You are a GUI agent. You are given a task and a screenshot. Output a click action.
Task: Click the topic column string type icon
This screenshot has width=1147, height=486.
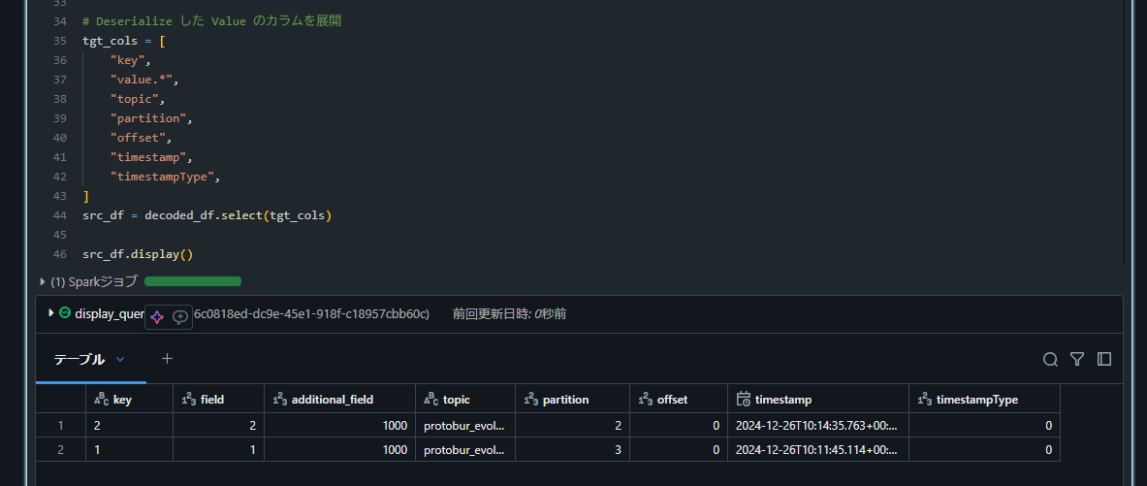coord(430,400)
